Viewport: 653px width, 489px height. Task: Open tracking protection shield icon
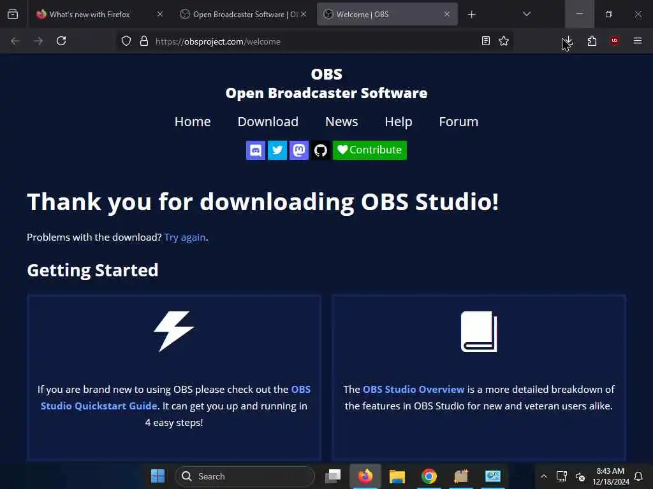tap(126, 41)
